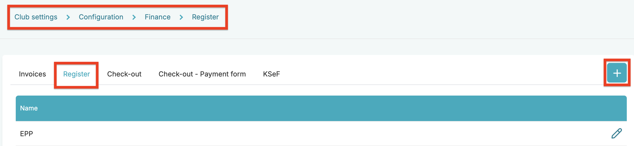Open the KSeF tab

pos(271,74)
